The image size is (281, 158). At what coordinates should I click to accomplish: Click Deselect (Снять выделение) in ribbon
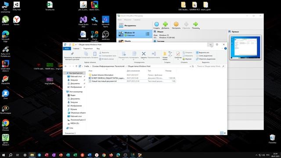tap(204, 56)
